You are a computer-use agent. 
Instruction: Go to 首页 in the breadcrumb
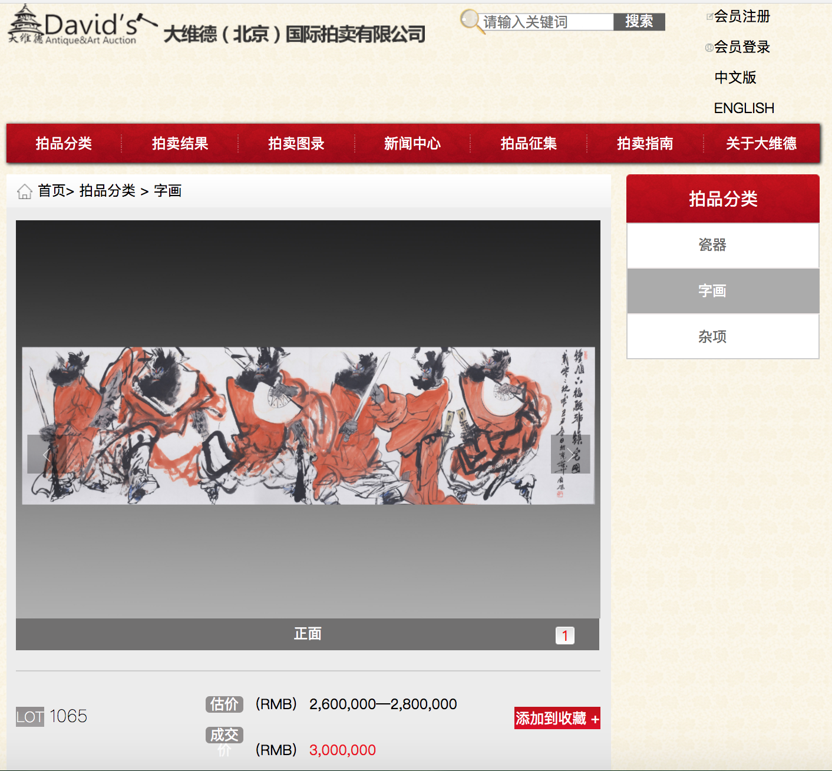tap(52, 191)
